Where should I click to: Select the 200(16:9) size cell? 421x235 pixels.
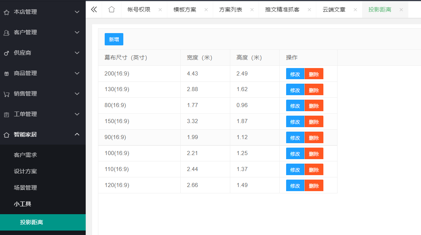(139, 73)
